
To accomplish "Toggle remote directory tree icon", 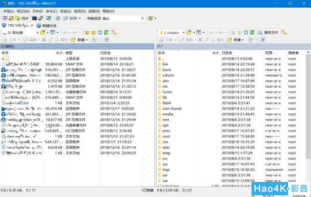I will [284, 32].
